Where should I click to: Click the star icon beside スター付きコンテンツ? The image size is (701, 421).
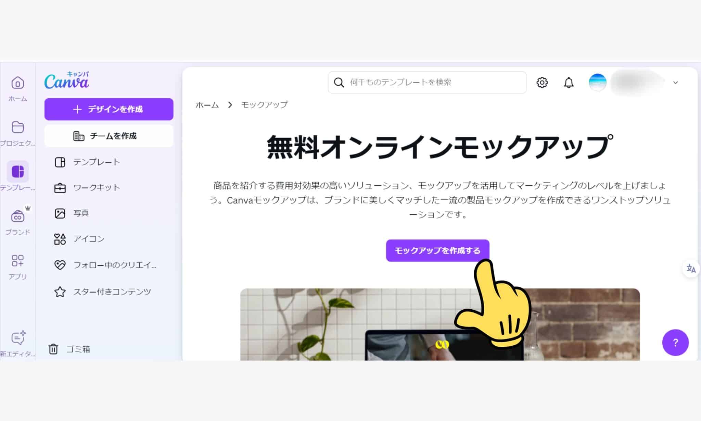point(60,292)
